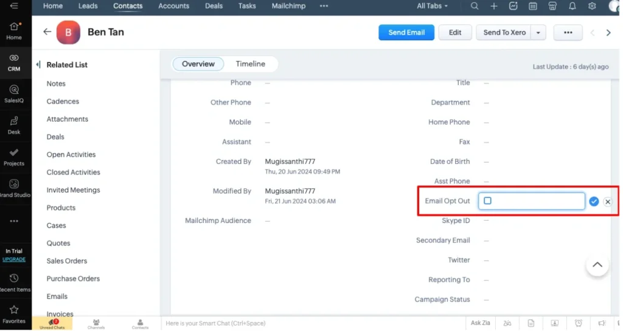Screen dimensions: 623x336
Task: Click the Send To Xero button
Action: point(504,33)
